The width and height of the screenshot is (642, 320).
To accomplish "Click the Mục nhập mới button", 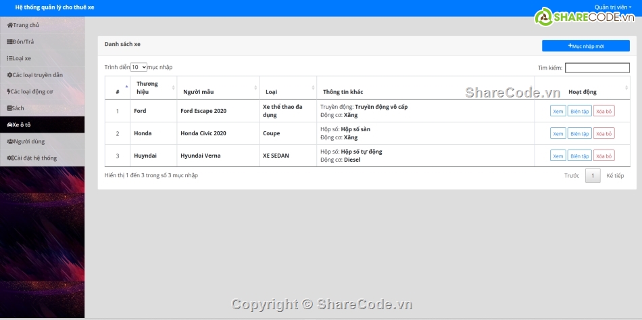I will click(585, 46).
